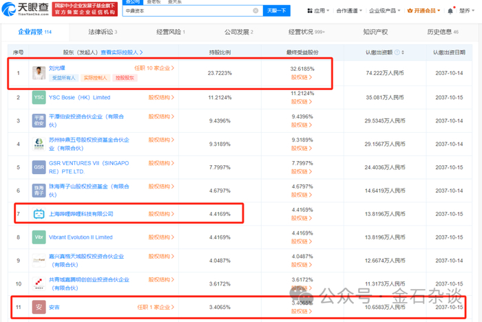
Task: Expand 任职 10 家企业 for 刘光耀
Action: coord(154,68)
